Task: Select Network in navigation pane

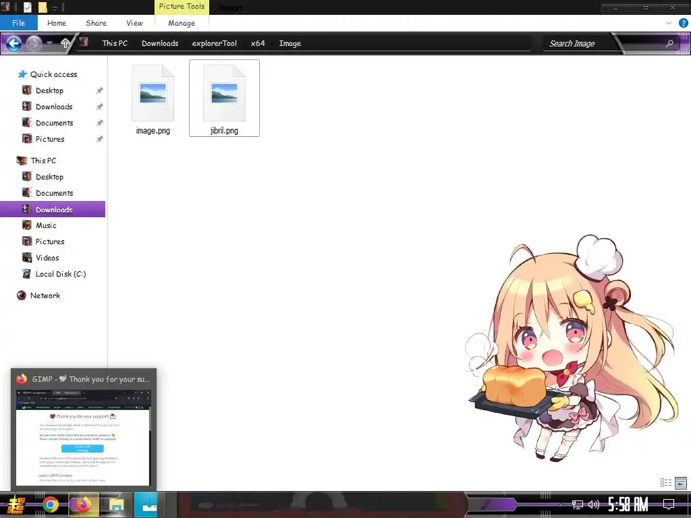Action: [x=45, y=295]
